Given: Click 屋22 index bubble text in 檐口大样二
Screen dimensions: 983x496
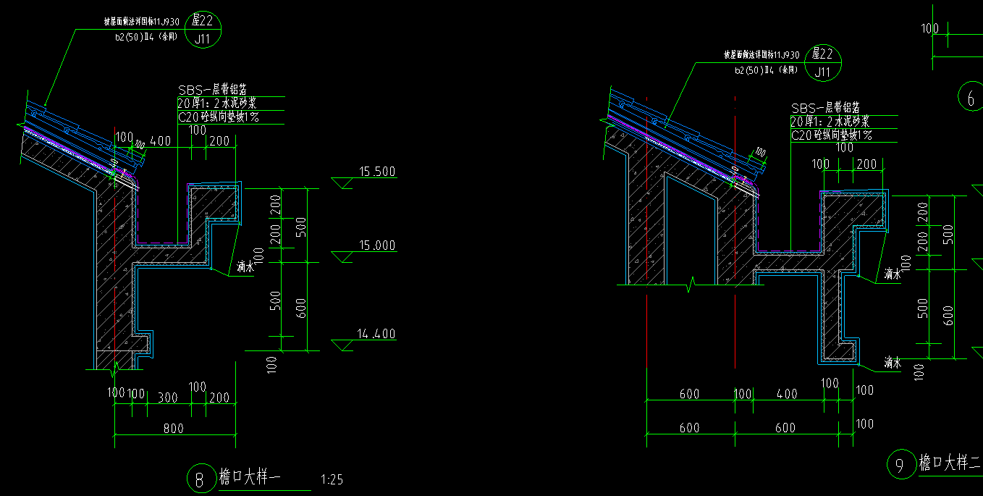Looking at the screenshot, I should [x=823, y=54].
